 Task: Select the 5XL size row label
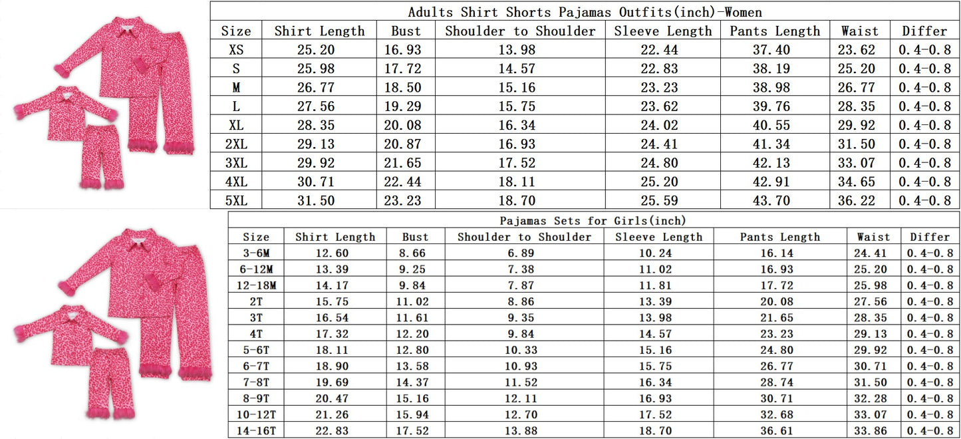[236, 200]
